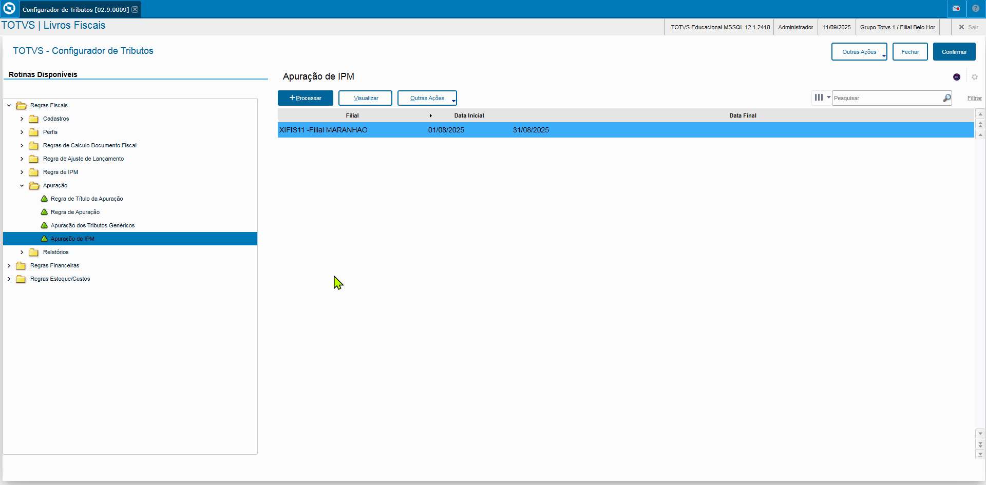This screenshot has height=485, width=986.
Task: Open the column chooser bars icon
Action: pos(819,98)
